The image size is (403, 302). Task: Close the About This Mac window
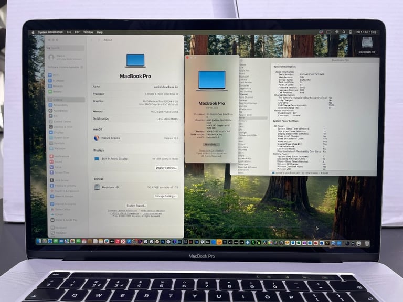click(187, 58)
